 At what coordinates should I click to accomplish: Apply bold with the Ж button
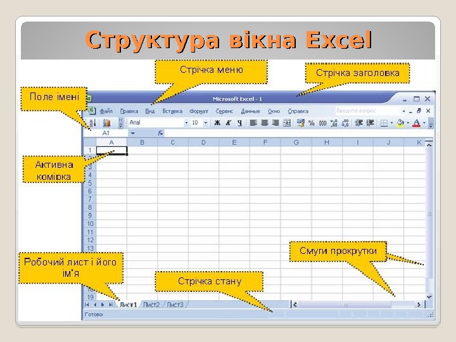(x=217, y=123)
